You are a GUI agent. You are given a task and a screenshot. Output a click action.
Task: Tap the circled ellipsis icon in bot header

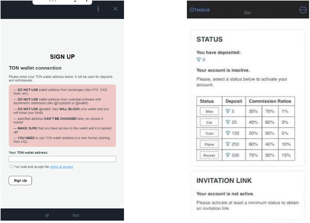tap(303, 10)
